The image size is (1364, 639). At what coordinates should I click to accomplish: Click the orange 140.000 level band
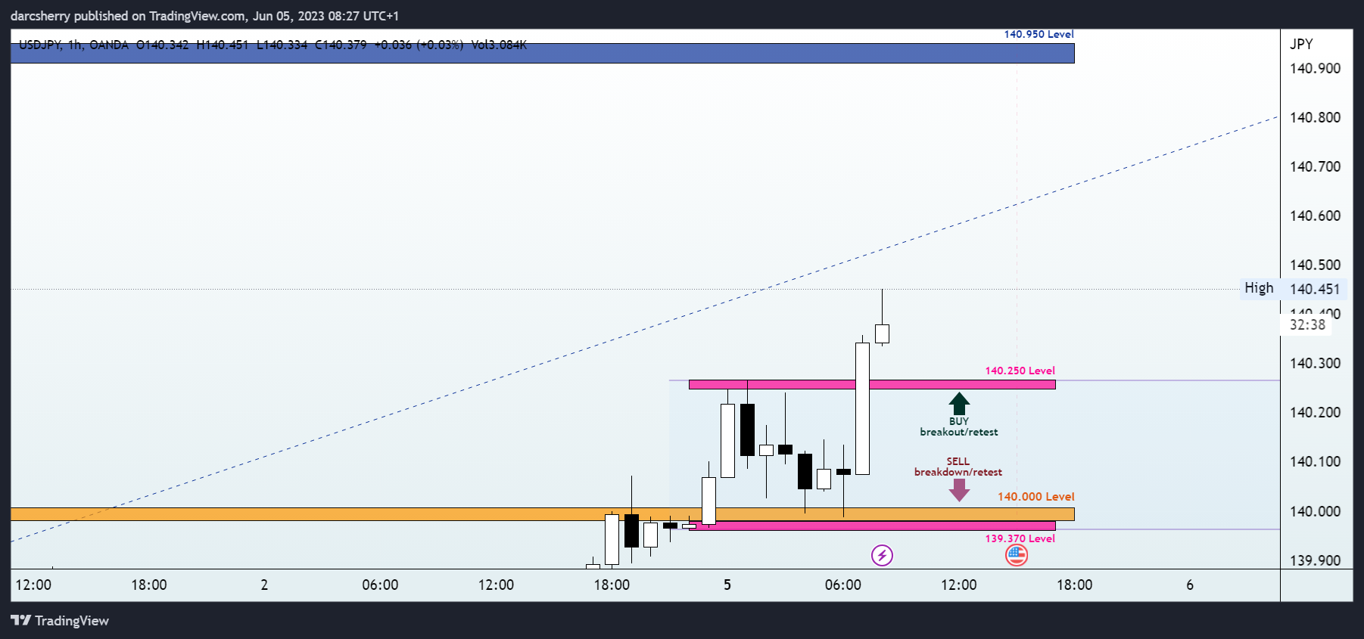[x=542, y=514]
